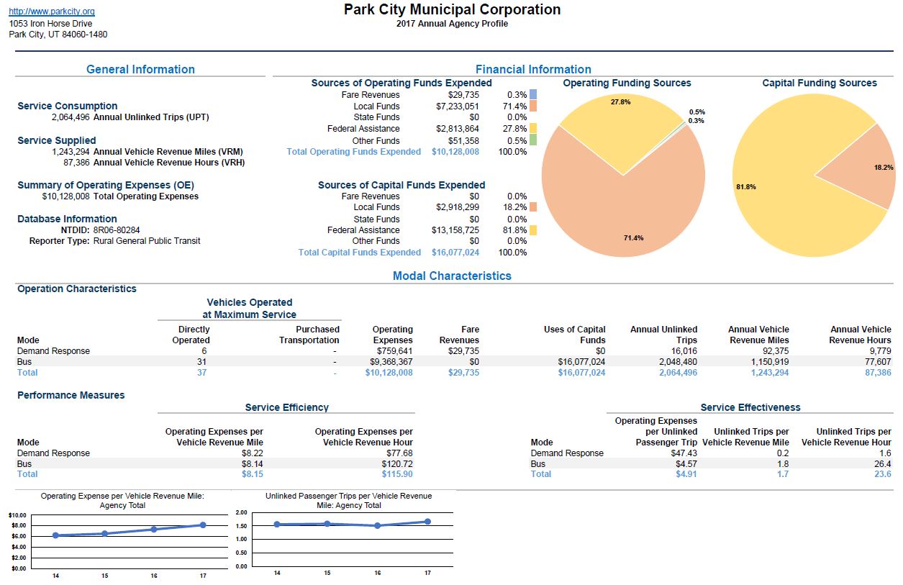This screenshot has width=903, height=585.
Task: Click the Local Funds amount "$7,233,051"
Action: 458,106
